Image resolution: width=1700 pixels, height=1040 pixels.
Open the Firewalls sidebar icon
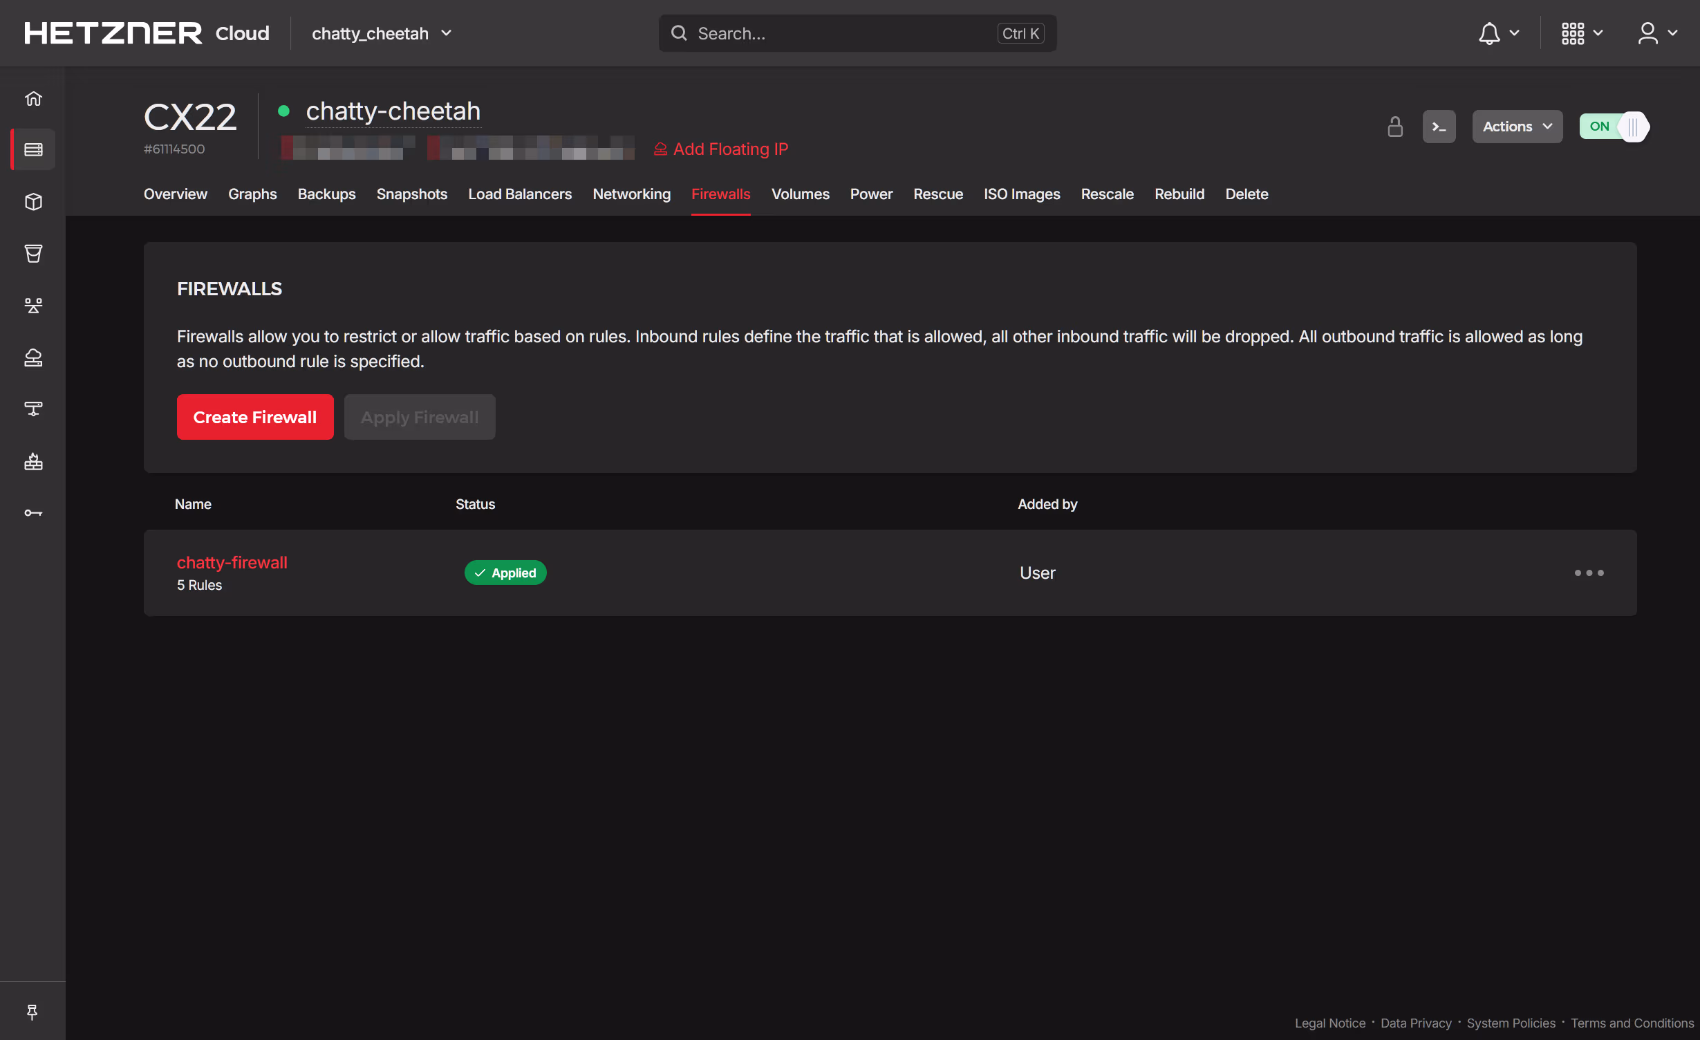coord(33,461)
